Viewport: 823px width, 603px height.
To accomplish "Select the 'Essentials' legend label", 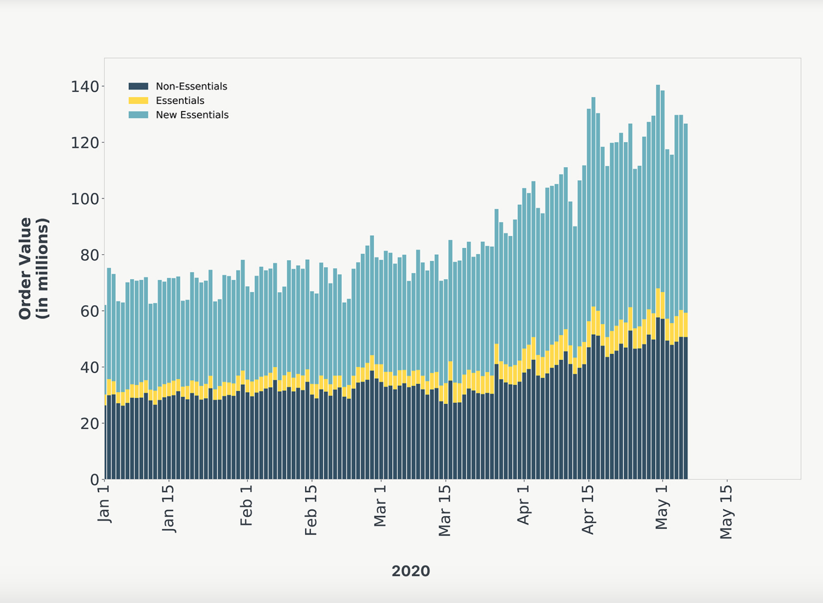I will click(x=180, y=101).
